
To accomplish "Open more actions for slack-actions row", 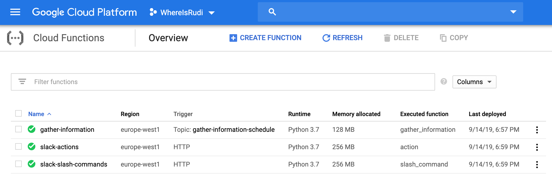I will [537, 147].
